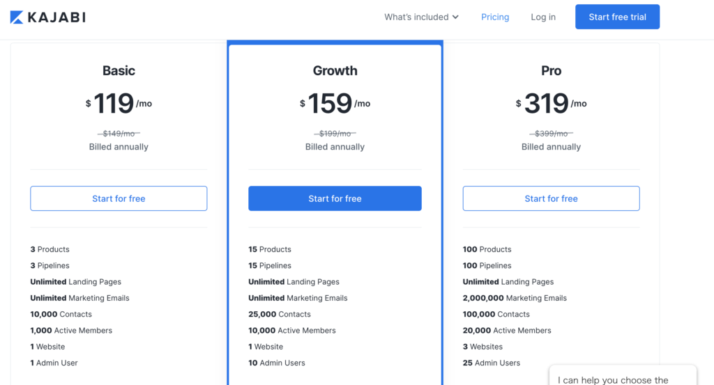Image resolution: width=714 pixels, height=385 pixels.
Task: Click the 25,000 Contacts feature line
Action: click(280, 314)
